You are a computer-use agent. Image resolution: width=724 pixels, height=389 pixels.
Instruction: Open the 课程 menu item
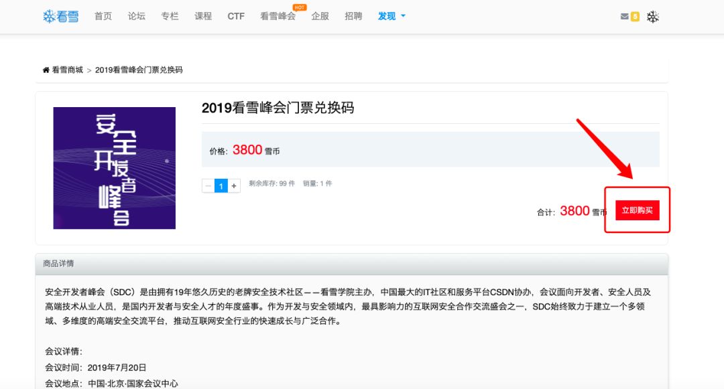click(202, 16)
